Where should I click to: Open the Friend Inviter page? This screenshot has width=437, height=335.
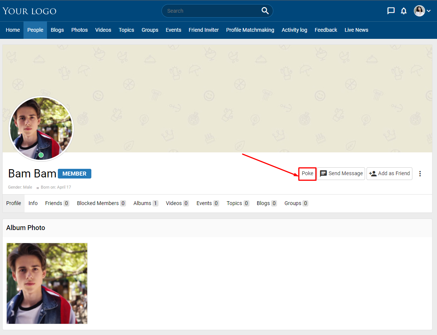click(204, 30)
